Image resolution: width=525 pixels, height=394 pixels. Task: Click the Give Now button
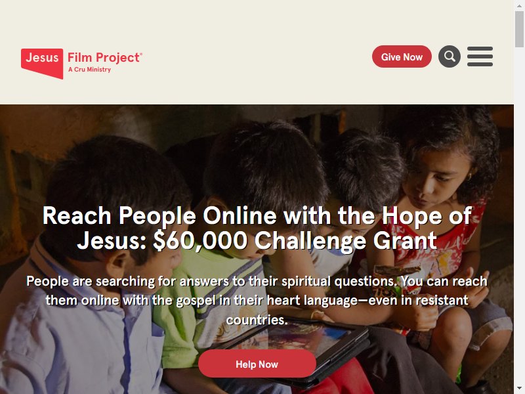pos(402,56)
